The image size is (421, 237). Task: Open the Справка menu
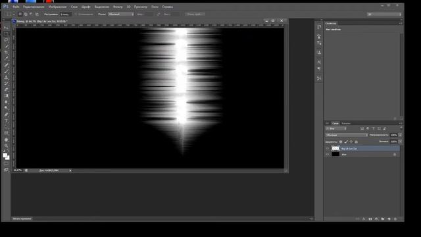pos(167,7)
